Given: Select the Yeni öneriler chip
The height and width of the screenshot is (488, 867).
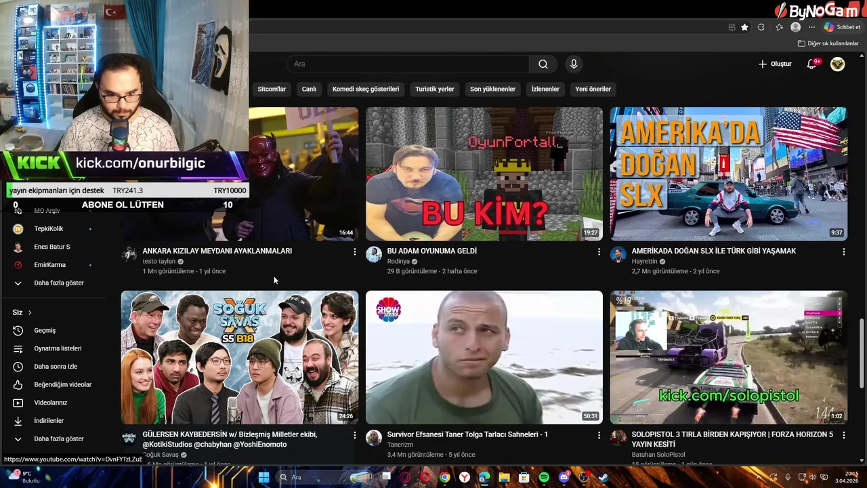Looking at the screenshot, I should pyautogui.click(x=593, y=89).
